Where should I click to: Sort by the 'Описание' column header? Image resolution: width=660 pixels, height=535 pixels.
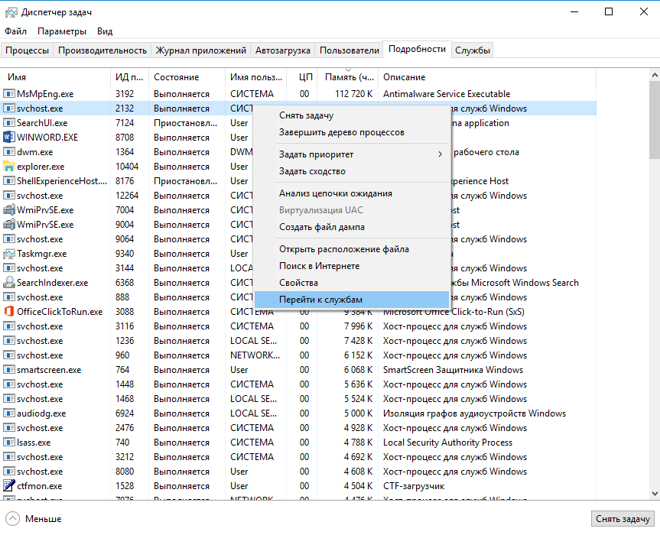click(487, 77)
